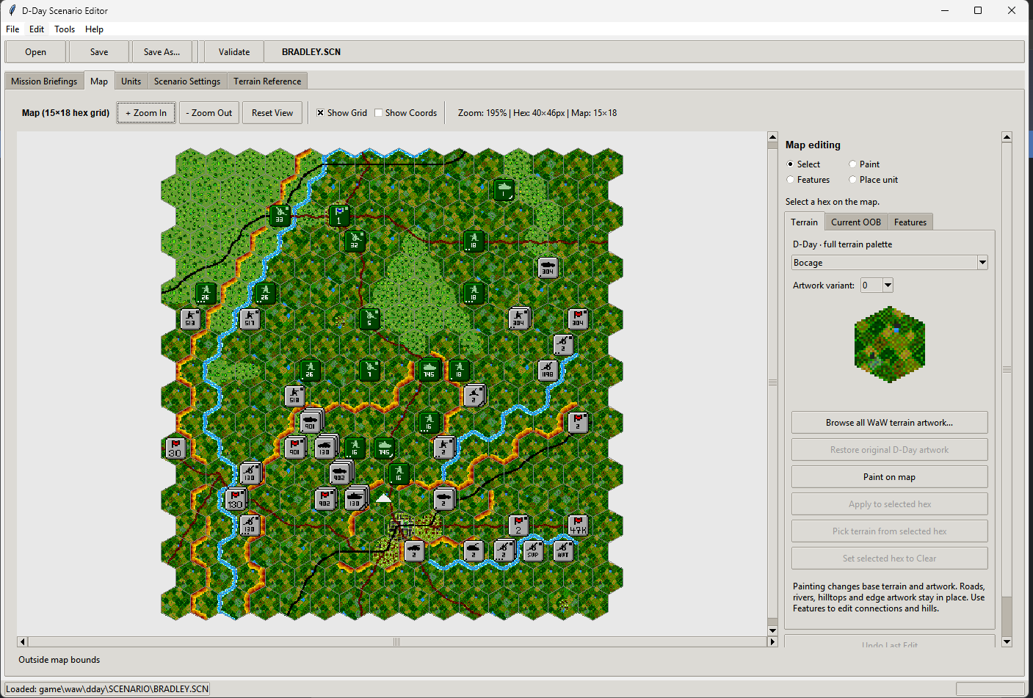Click the map's vertical scrollbar thumb

pyautogui.click(x=772, y=382)
